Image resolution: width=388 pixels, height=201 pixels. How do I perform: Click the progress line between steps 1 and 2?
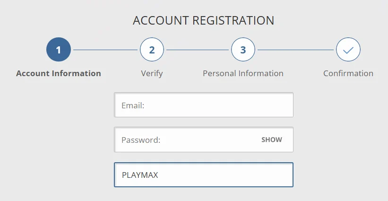(x=105, y=50)
